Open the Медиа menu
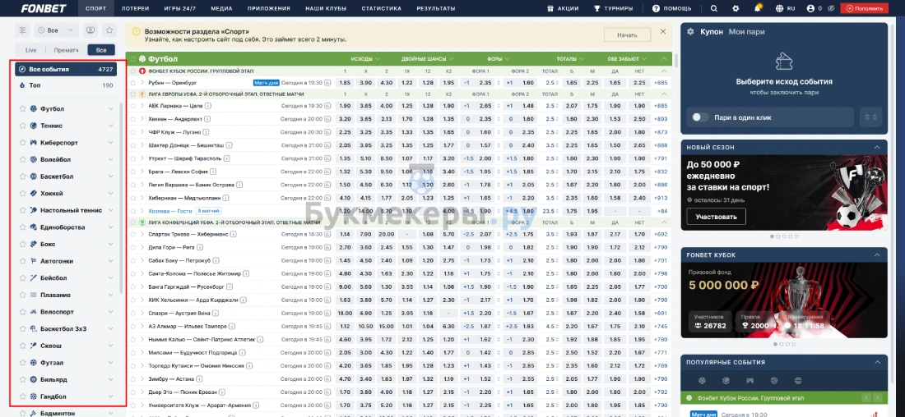905x417 pixels. coord(221,9)
